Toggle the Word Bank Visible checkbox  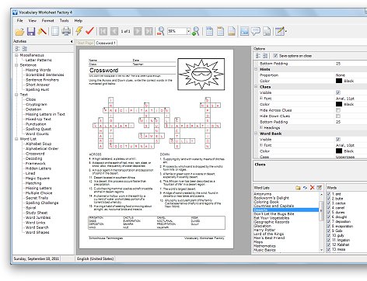(x=338, y=140)
